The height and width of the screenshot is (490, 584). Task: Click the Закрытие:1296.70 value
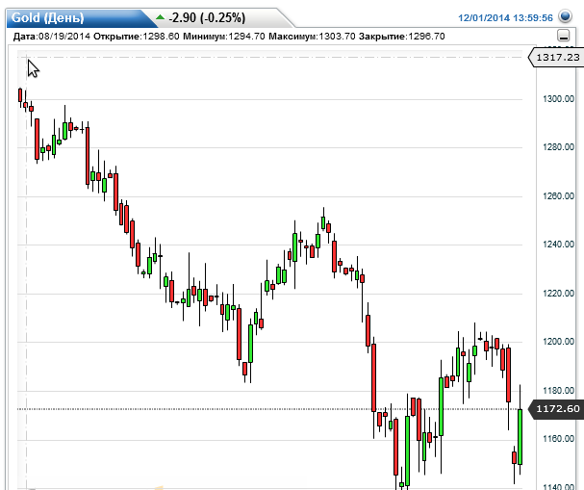click(401, 37)
